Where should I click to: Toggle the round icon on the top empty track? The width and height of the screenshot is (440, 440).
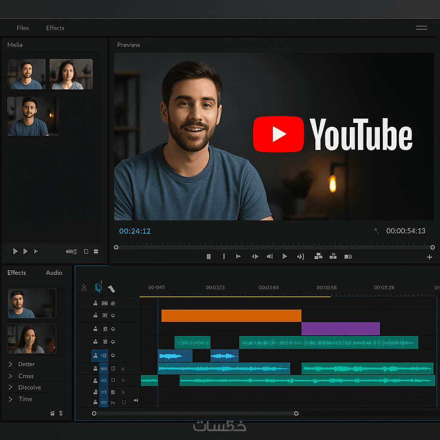[113, 303]
